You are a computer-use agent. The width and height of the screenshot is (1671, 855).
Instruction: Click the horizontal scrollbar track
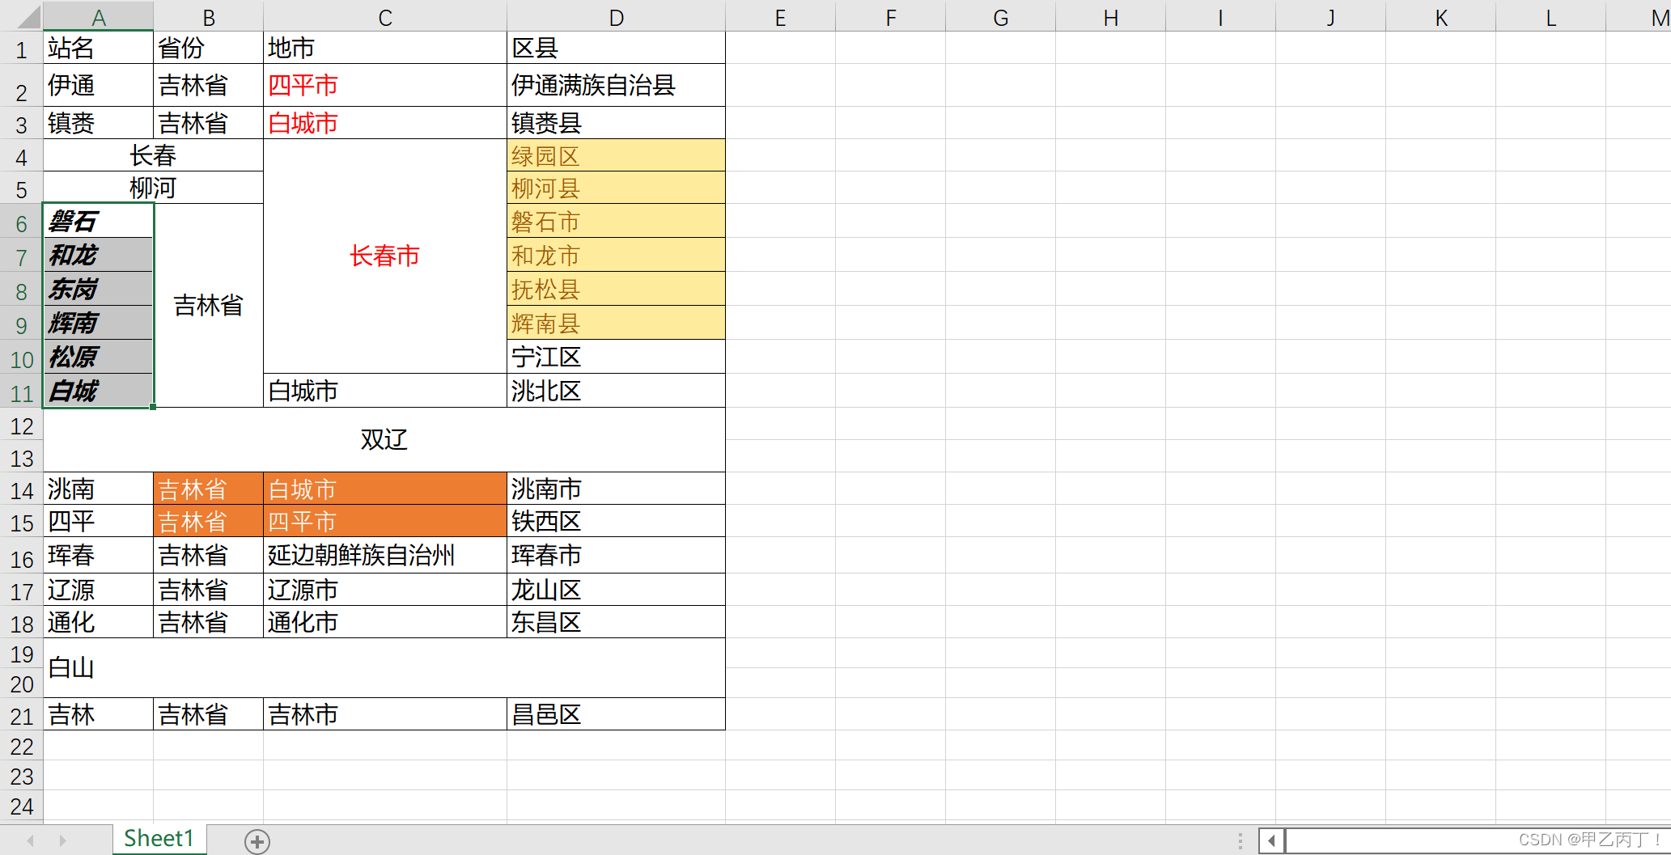(1478, 840)
